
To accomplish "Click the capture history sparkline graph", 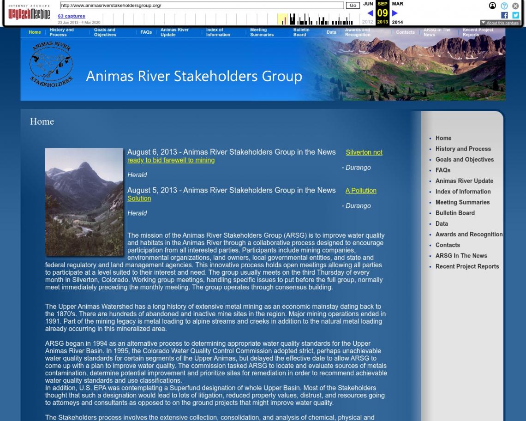I will pos(232,19).
